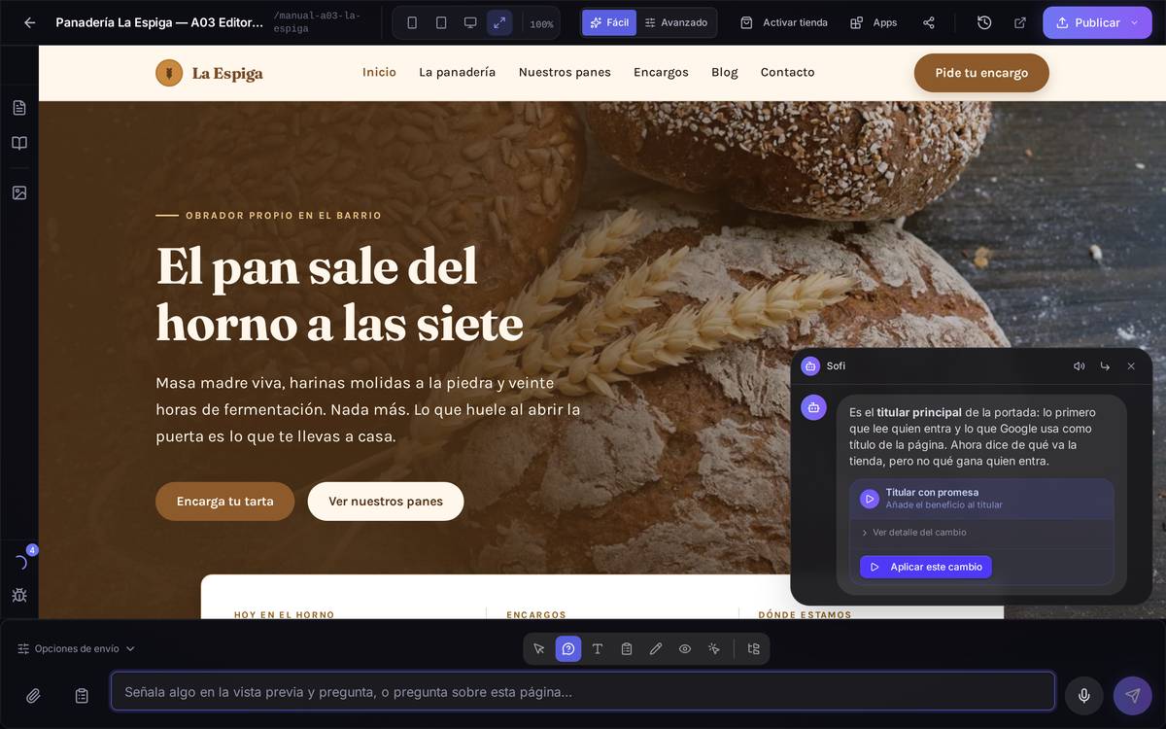Open the image media icon in sidebar
The width and height of the screenshot is (1166, 729).
tap(19, 192)
